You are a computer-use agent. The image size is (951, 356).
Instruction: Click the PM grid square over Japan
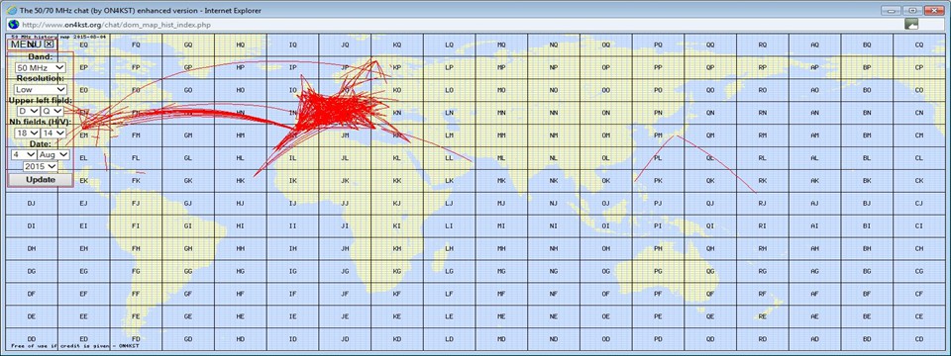coord(658,135)
